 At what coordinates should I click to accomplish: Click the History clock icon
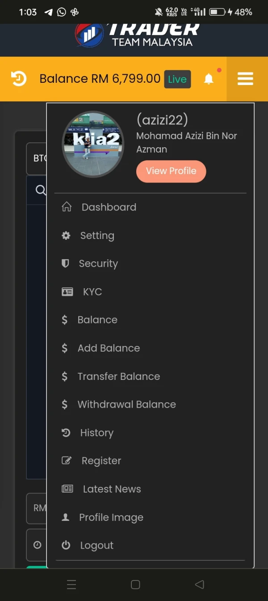tap(66, 433)
